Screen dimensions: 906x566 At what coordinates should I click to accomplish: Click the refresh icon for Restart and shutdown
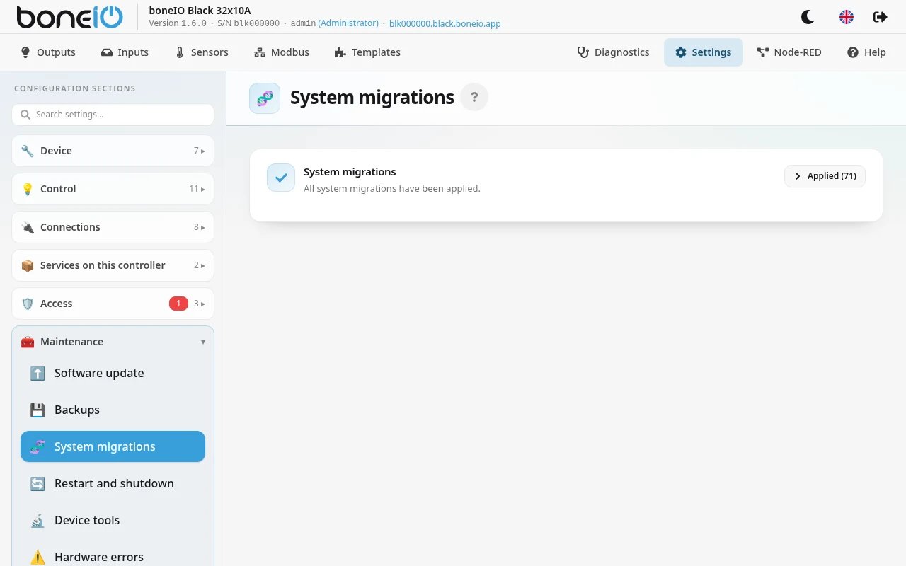pyautogui.click(x=38, y=483)
